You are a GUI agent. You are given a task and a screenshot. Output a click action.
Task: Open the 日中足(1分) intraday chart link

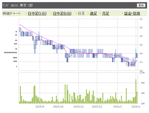37,13
